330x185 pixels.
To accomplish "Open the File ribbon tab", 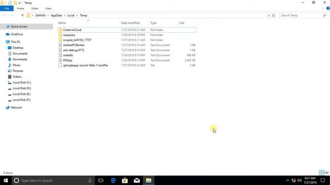I will pos(7,8).
